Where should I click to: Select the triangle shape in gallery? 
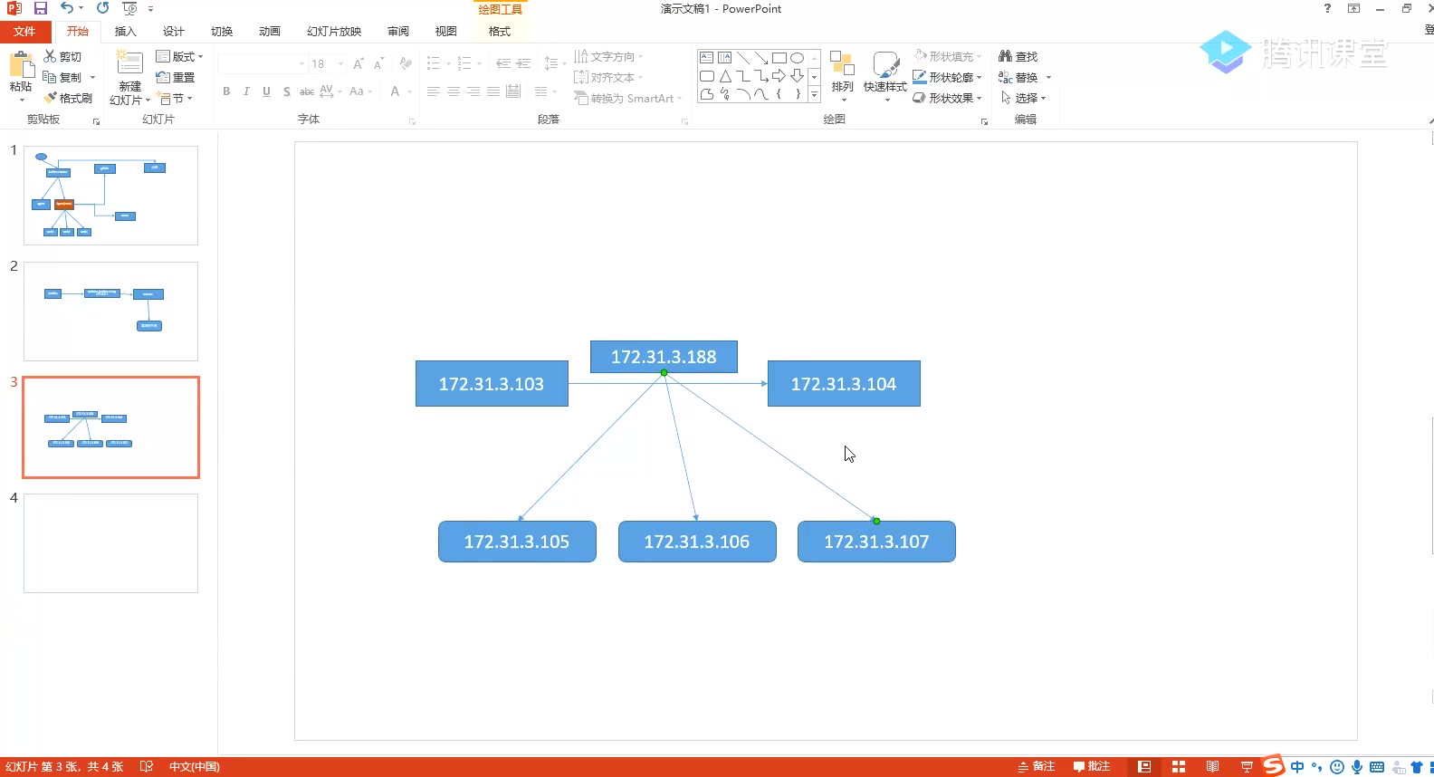point(724,76)
